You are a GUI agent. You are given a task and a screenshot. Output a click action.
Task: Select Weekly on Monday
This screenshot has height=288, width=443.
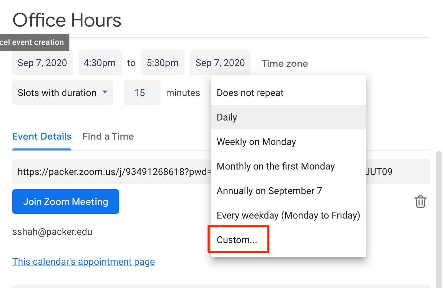point(256,142)
